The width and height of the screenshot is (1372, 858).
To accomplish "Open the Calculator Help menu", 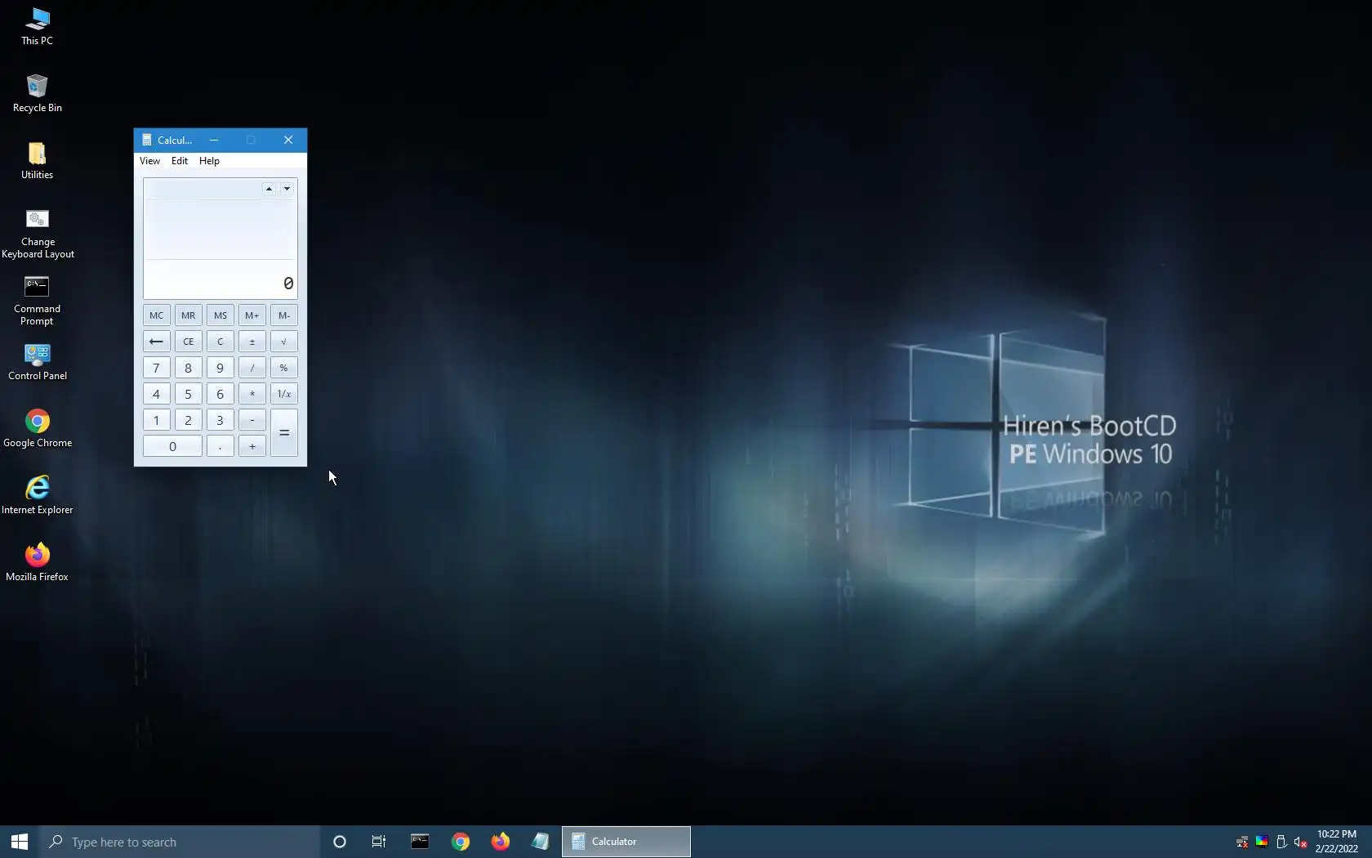I will point(209,161).
